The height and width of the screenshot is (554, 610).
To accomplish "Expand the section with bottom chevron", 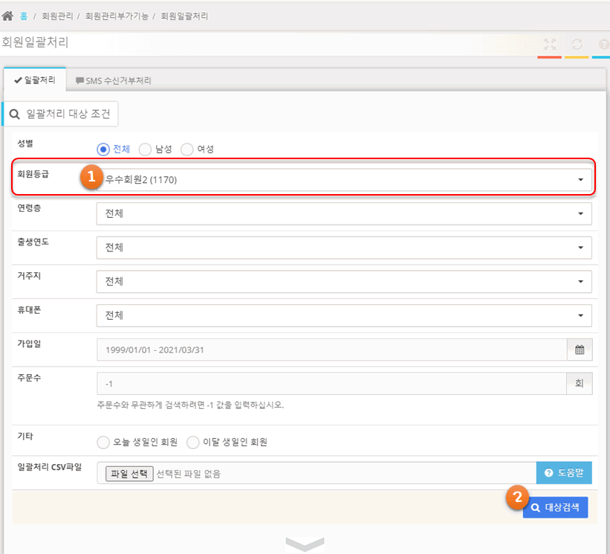I will tap(305, 544).
